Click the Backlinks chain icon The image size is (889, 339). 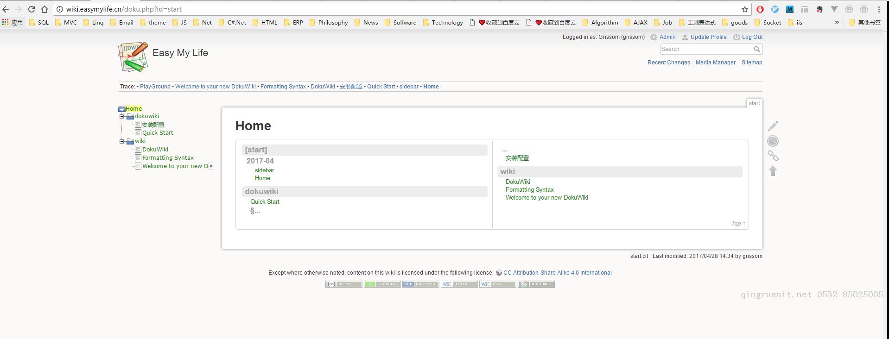pyautogui.click(x=773, y=156)
